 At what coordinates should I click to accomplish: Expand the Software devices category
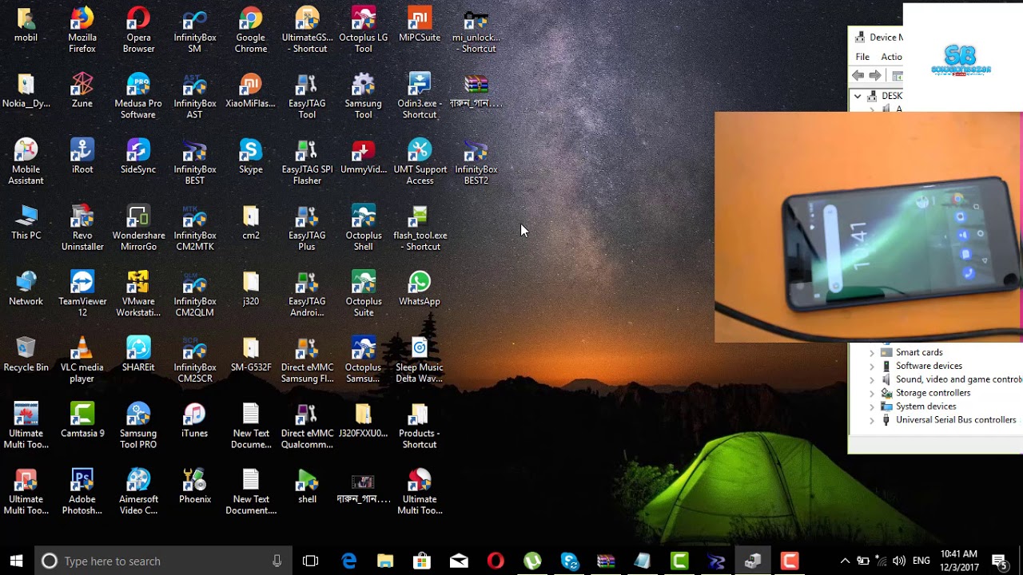(x=872, y=366)
